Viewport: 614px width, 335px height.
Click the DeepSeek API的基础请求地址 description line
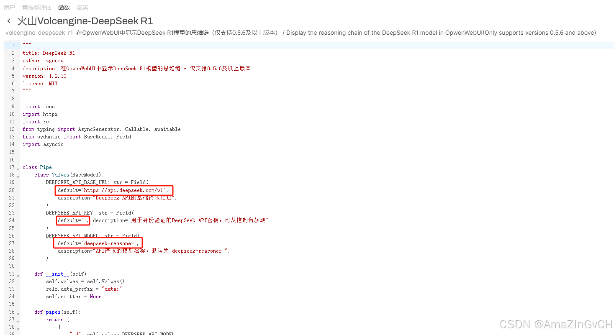coord(118,198)
